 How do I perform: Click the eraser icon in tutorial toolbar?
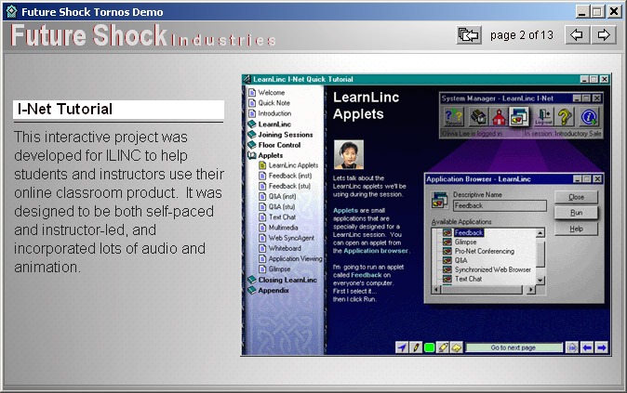(x=443, y=347)
